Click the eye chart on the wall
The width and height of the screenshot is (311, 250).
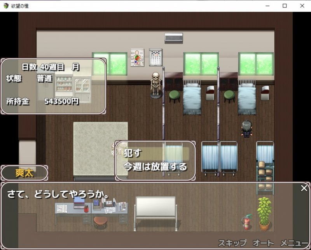tap(155, 57)
